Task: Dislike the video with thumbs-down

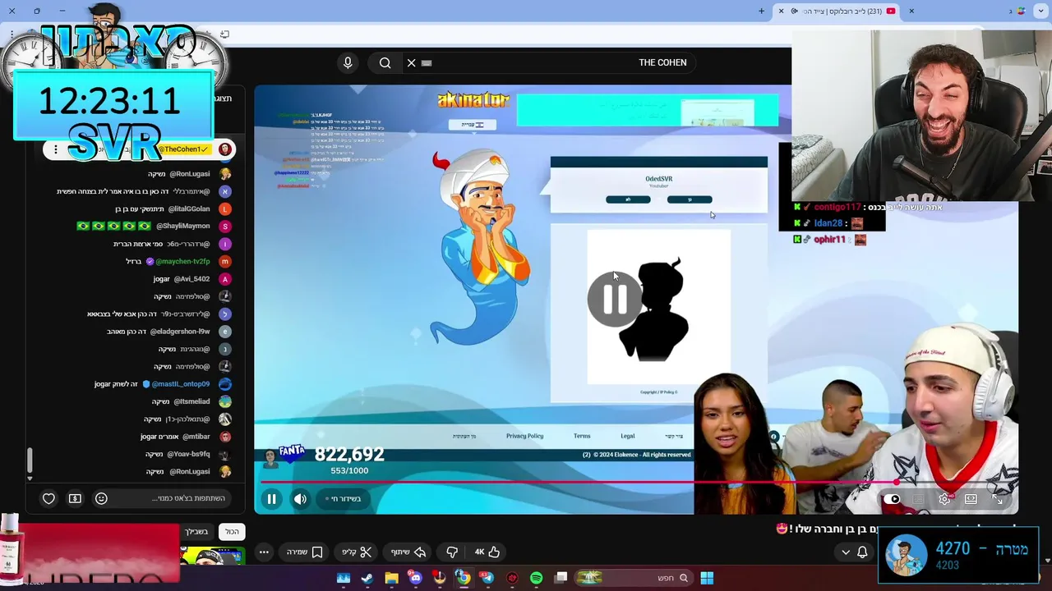Action: [x=451, y=552]
